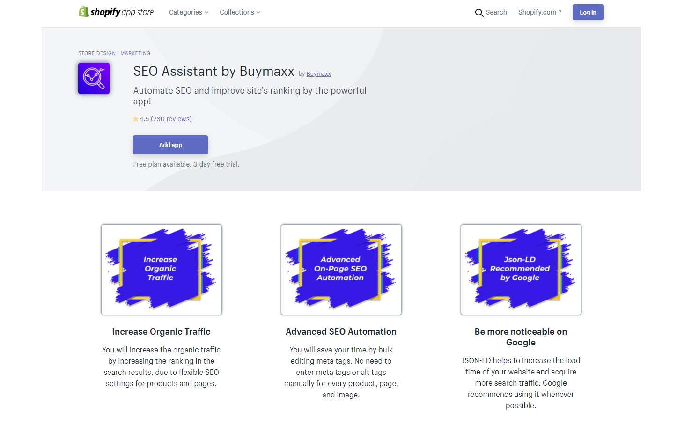
Task: Click the search magnifier icon
Action: 479,13
